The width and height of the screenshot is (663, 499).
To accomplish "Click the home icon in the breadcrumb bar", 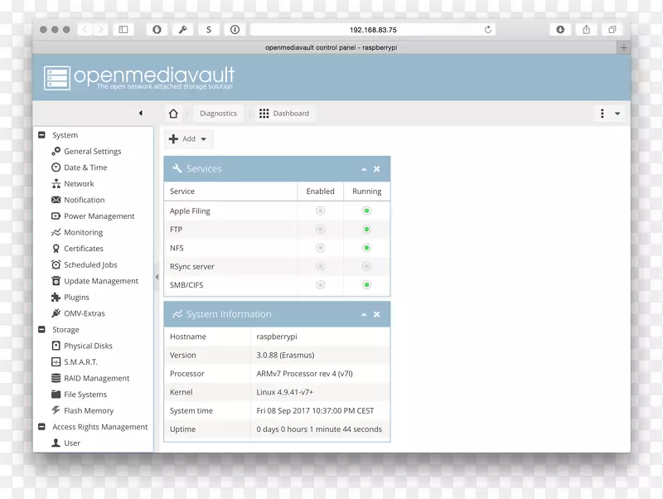I will tap(173, 114).
